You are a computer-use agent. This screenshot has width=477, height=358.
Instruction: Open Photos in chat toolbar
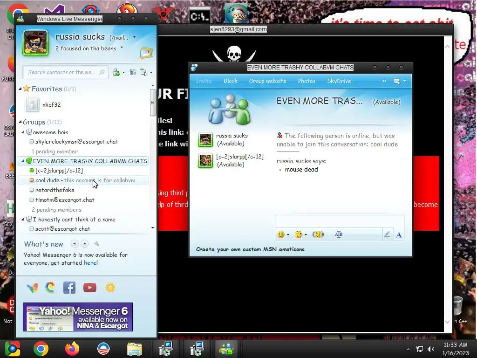(x=307, y=81)
